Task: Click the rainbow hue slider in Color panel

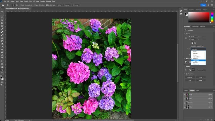Action: 212,17
